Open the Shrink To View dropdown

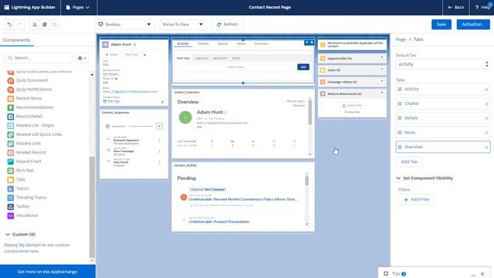pyautogui.click(x=182, y=24)
